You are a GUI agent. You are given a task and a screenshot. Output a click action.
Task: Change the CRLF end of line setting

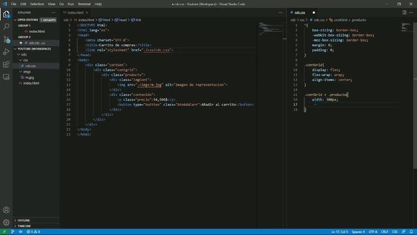pos(384,232)
